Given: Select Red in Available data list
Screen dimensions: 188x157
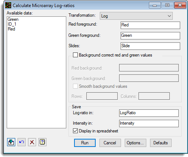Looking at the screenshot, I should click(12, 29).
